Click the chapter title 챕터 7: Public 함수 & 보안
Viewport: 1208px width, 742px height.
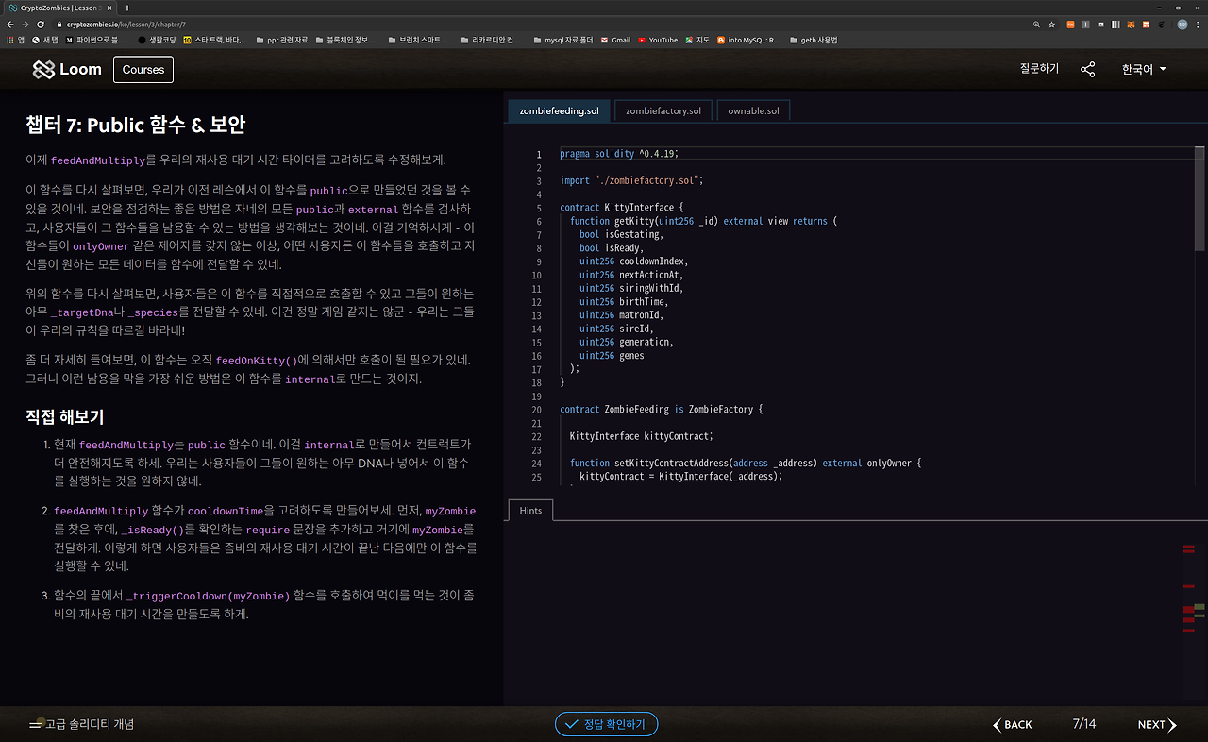[x=136, y=125]
